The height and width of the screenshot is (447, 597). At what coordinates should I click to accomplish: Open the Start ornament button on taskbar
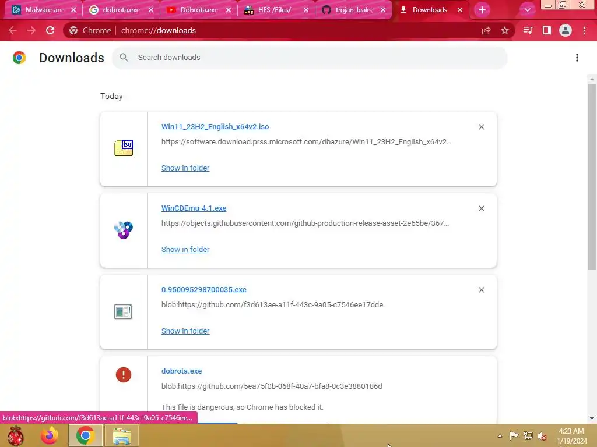point(16,435)
